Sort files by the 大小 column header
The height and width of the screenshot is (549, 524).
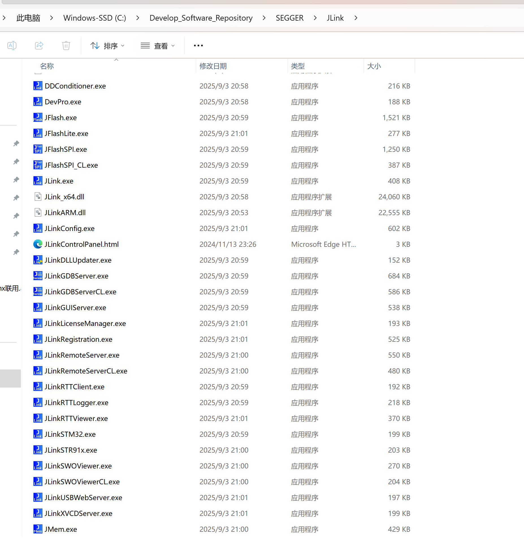pos(374,66)
